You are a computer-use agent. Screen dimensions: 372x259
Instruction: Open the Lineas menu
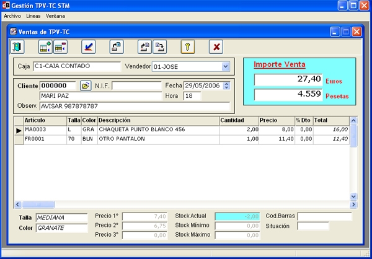(x=33, y=15)
